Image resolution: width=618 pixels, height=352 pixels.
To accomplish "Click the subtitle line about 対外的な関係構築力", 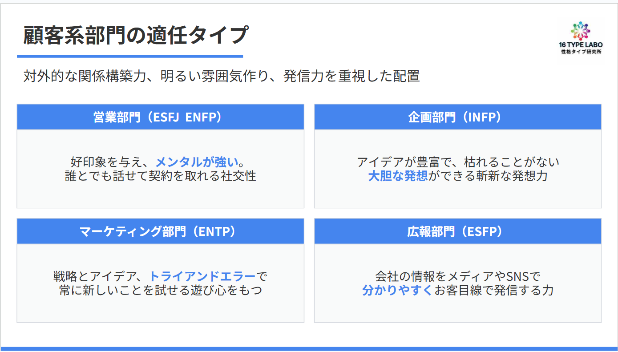I will pyautogui.click(x=221, y=76).
